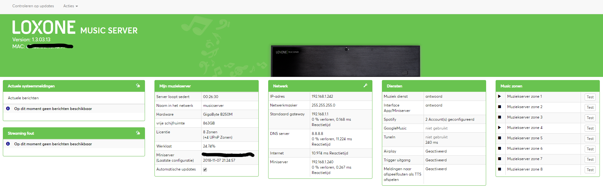The width and height of the screenshot is (603, 191).
Task: Select Netwerkmasker value 255.255.255.0
Action: coord(323,105)
